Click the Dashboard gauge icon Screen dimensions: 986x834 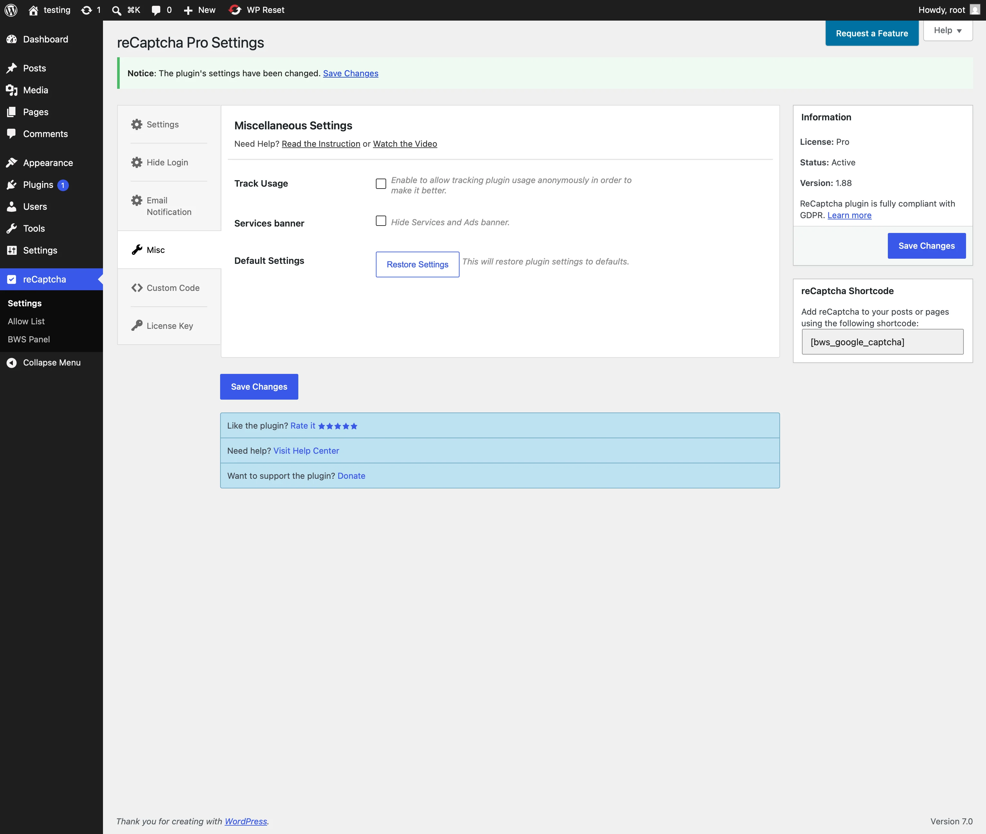(12, 39)
